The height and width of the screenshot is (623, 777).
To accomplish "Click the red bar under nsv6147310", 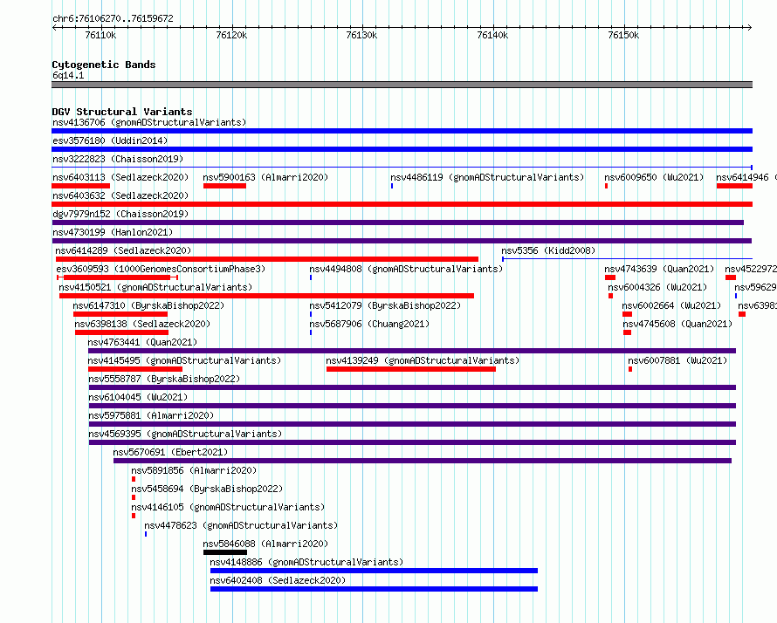I will pos(120,314).
